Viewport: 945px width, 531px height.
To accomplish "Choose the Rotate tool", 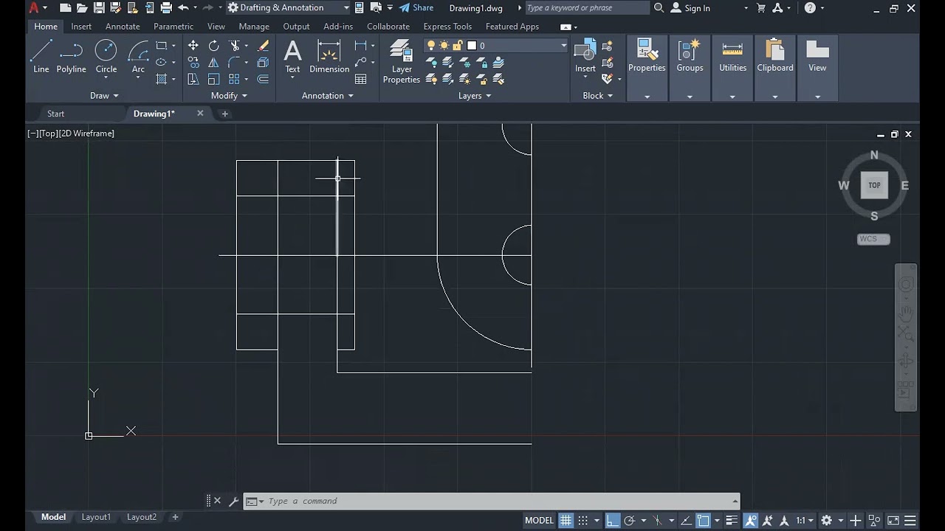I will pos(213,46).
